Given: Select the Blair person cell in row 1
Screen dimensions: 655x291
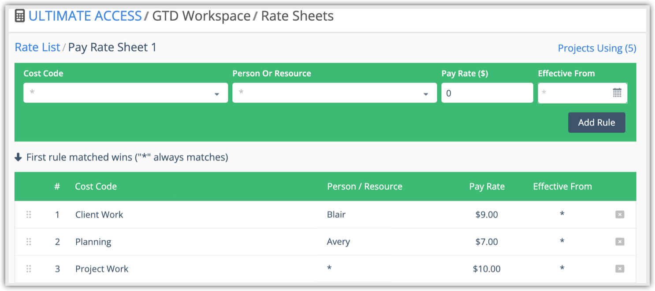Looking at the screenshot, I should (x=336, y=215).
